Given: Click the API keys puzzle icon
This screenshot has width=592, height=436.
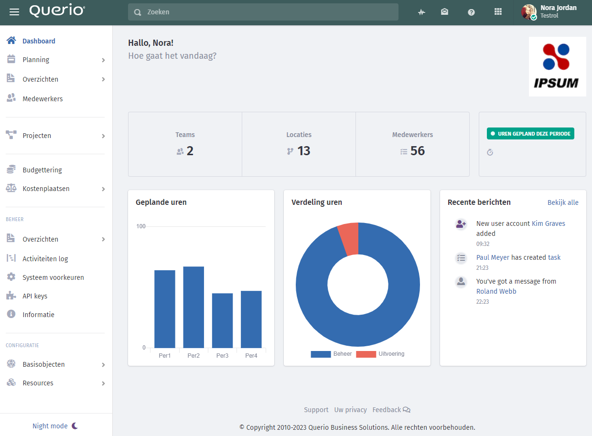Looking at the screenshot, I should [x=11, y=296].
